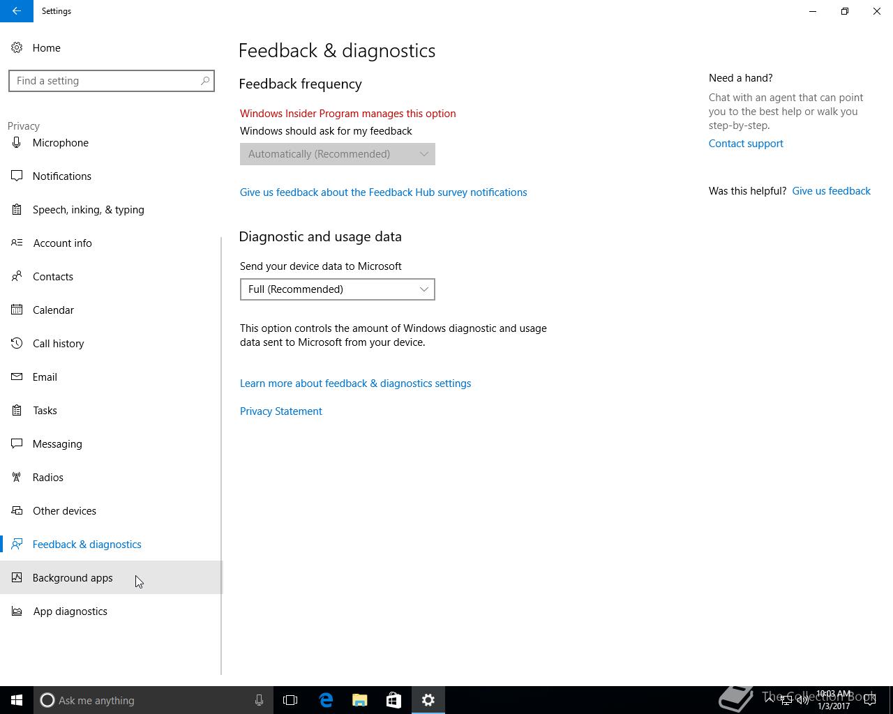Click the Background apps icon

17,578
